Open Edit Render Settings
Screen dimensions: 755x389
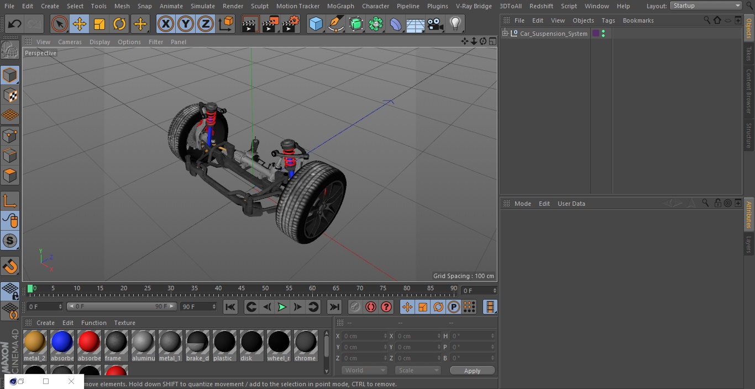tap(291, 24)
